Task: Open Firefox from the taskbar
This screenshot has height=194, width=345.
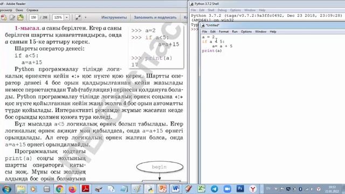Action: click(72, 189)
